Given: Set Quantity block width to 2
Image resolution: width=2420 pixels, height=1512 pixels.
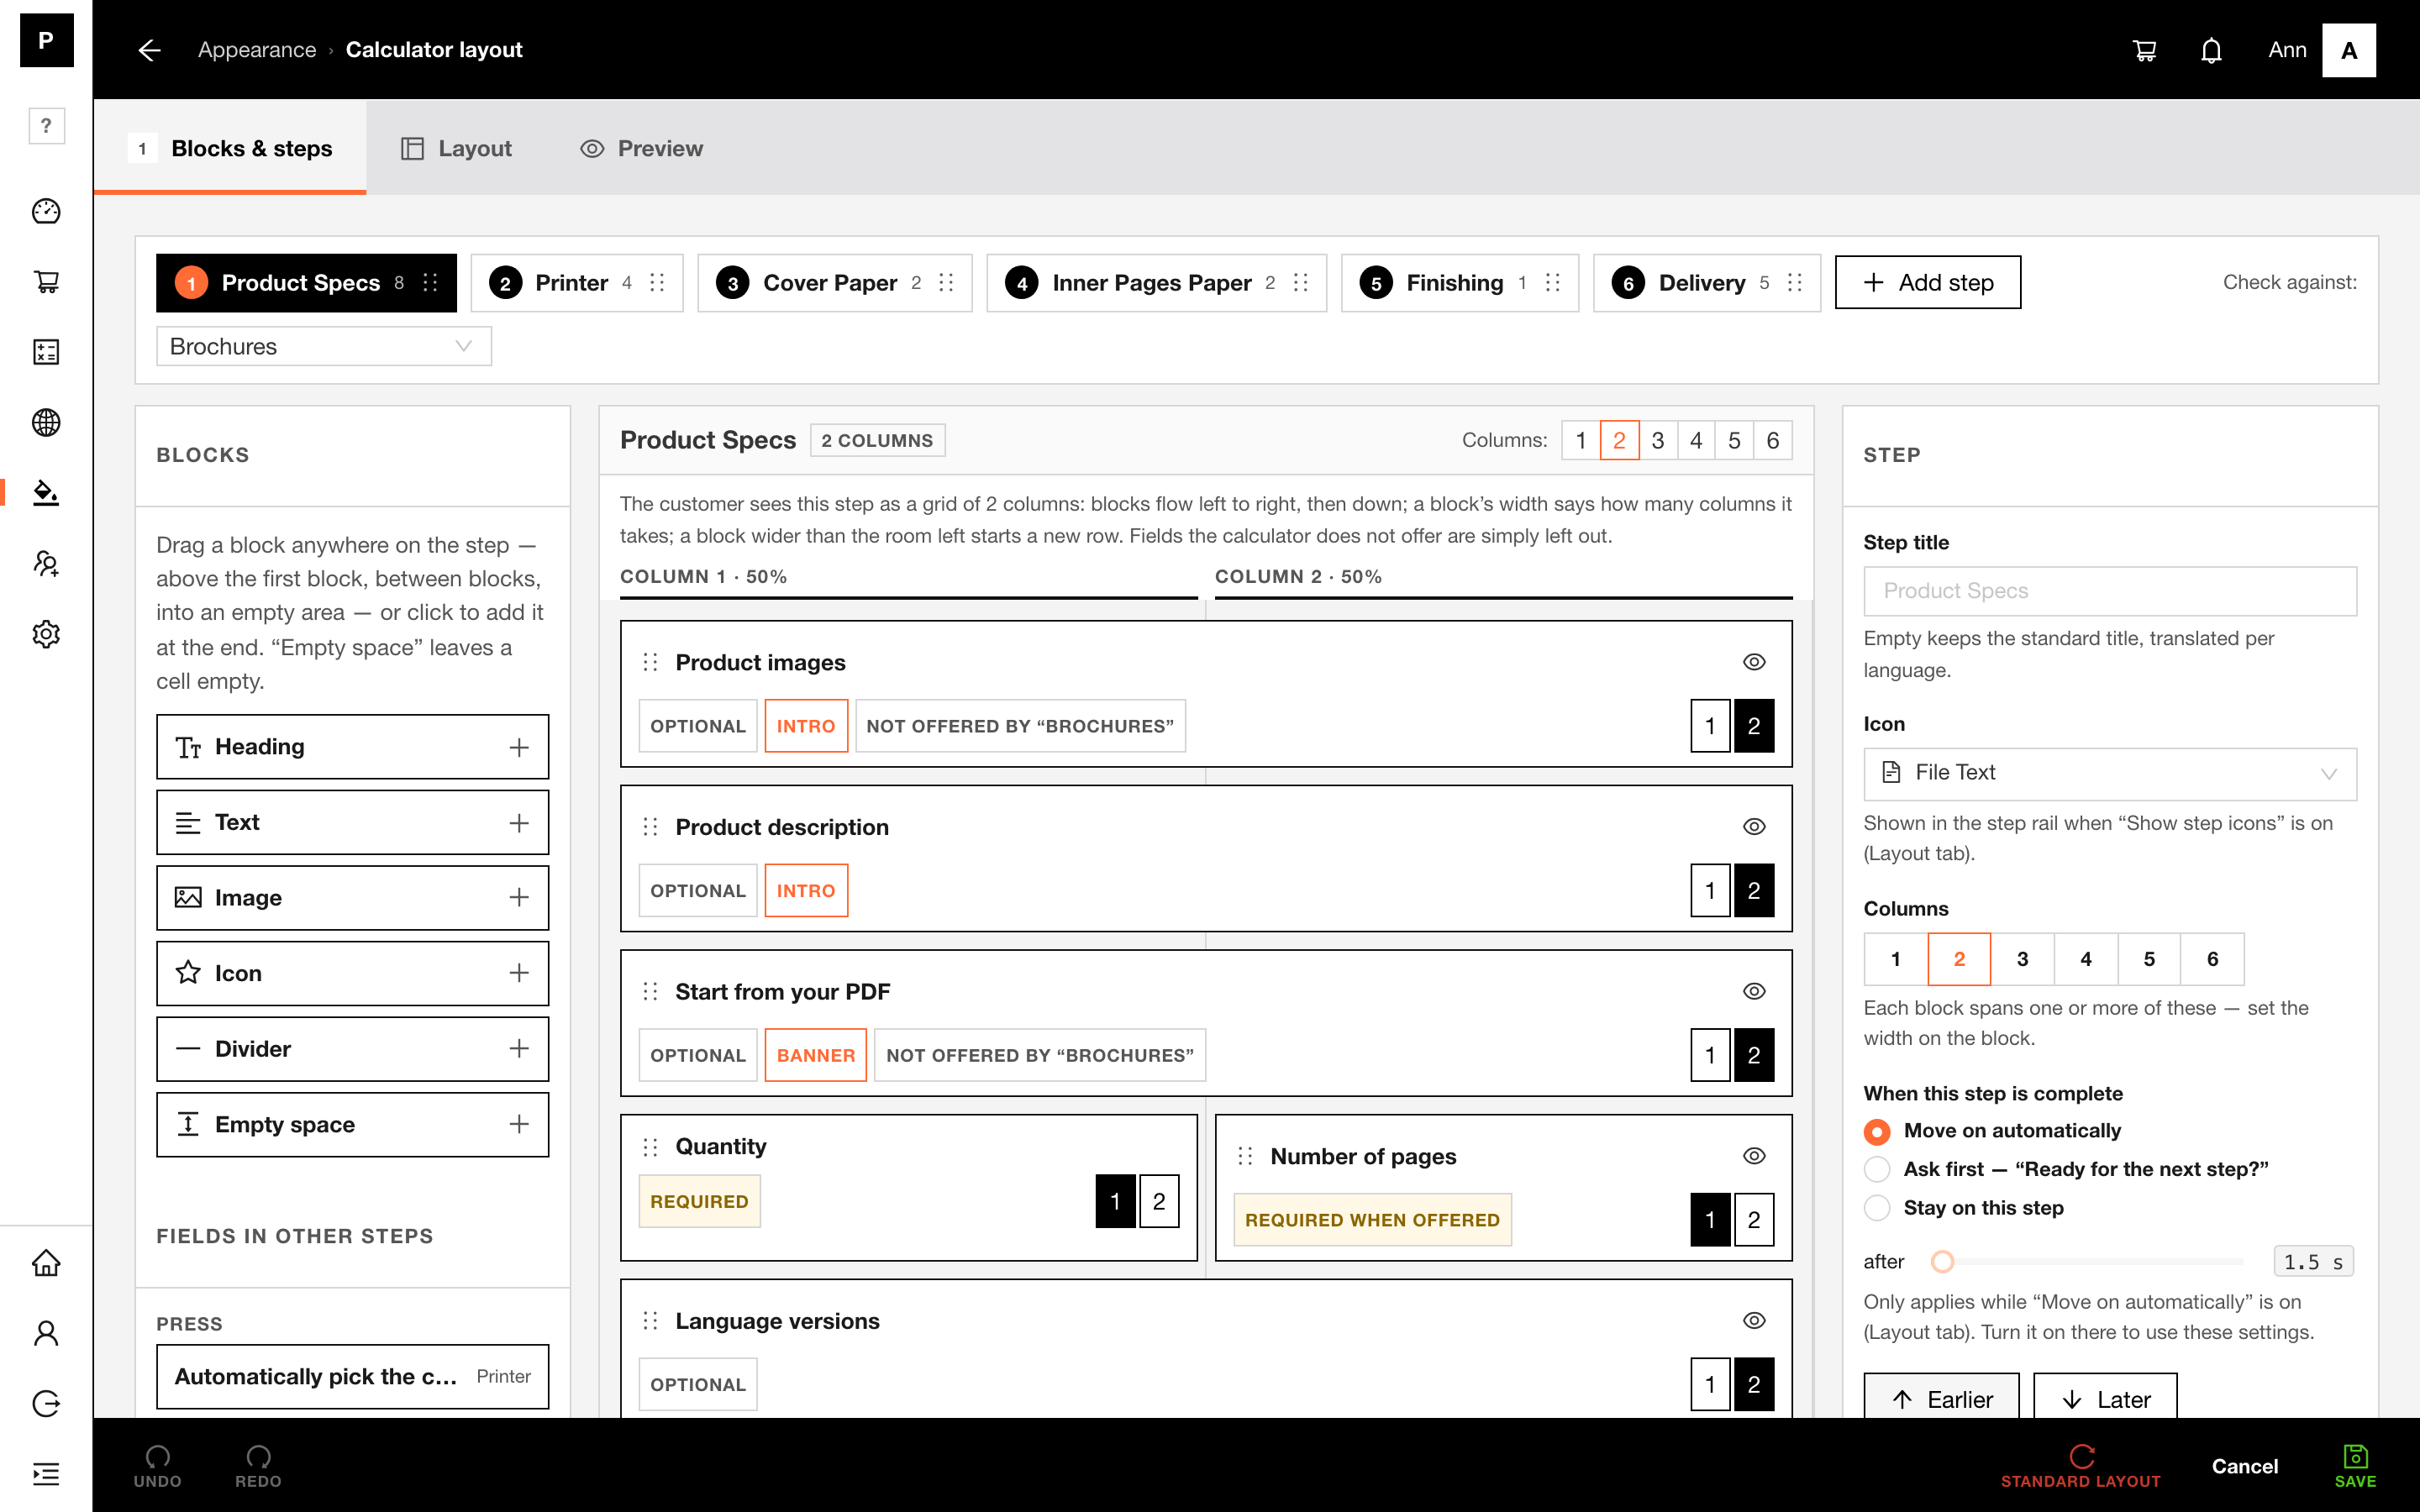Looking at the screenshot, I should (1159, 1201).
